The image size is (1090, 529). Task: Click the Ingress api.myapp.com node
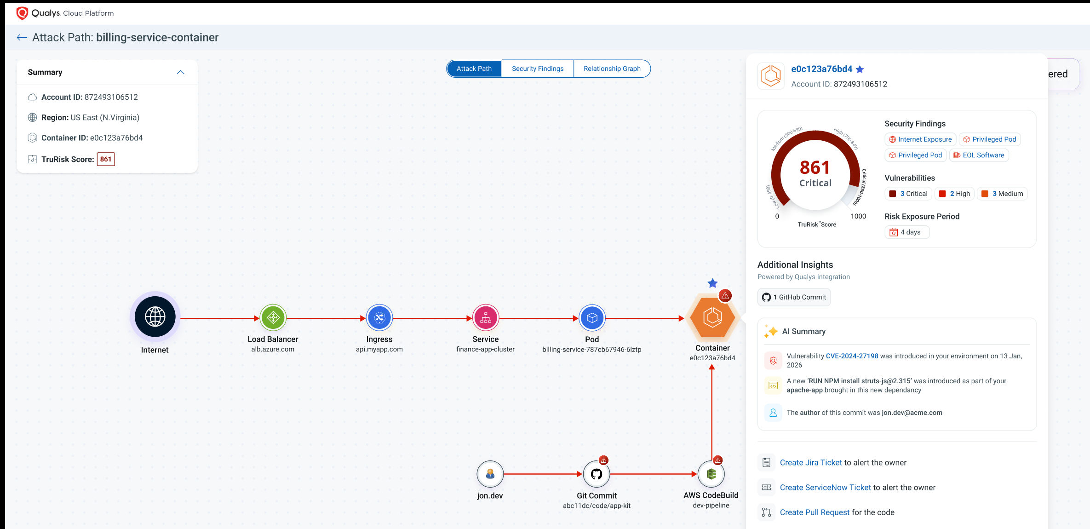point(379,317)
